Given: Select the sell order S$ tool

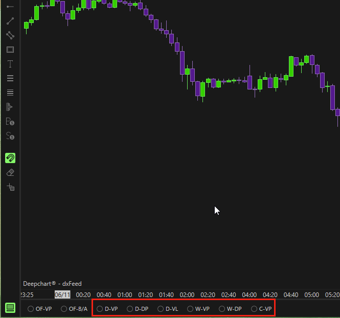Looking at the screenshot, I should tap(10, 136).
